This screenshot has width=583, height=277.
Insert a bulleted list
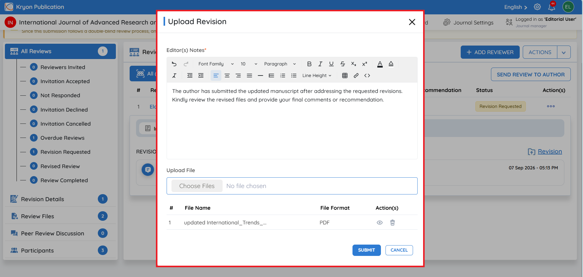click(294, 76)
